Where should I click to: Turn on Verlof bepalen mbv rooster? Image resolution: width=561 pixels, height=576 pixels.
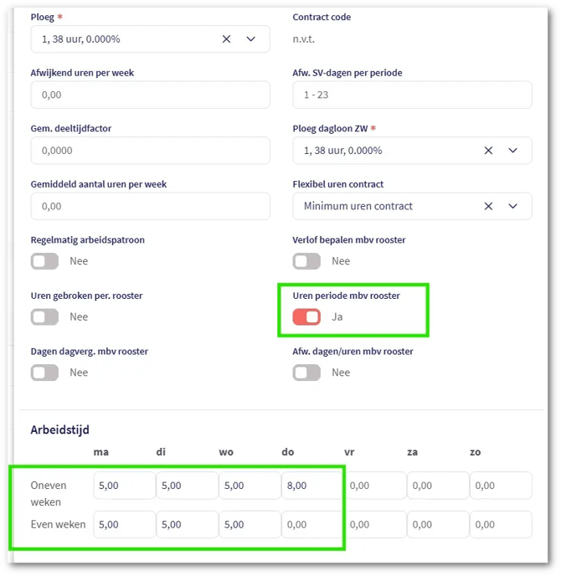pos(306,261)
